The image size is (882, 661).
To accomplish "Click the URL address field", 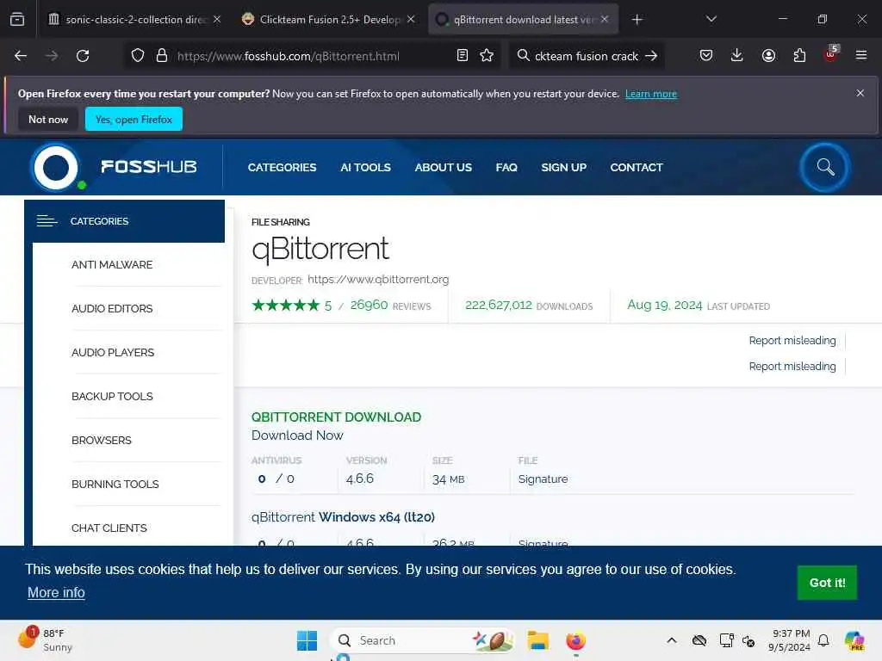I will (x=312, y=56).
